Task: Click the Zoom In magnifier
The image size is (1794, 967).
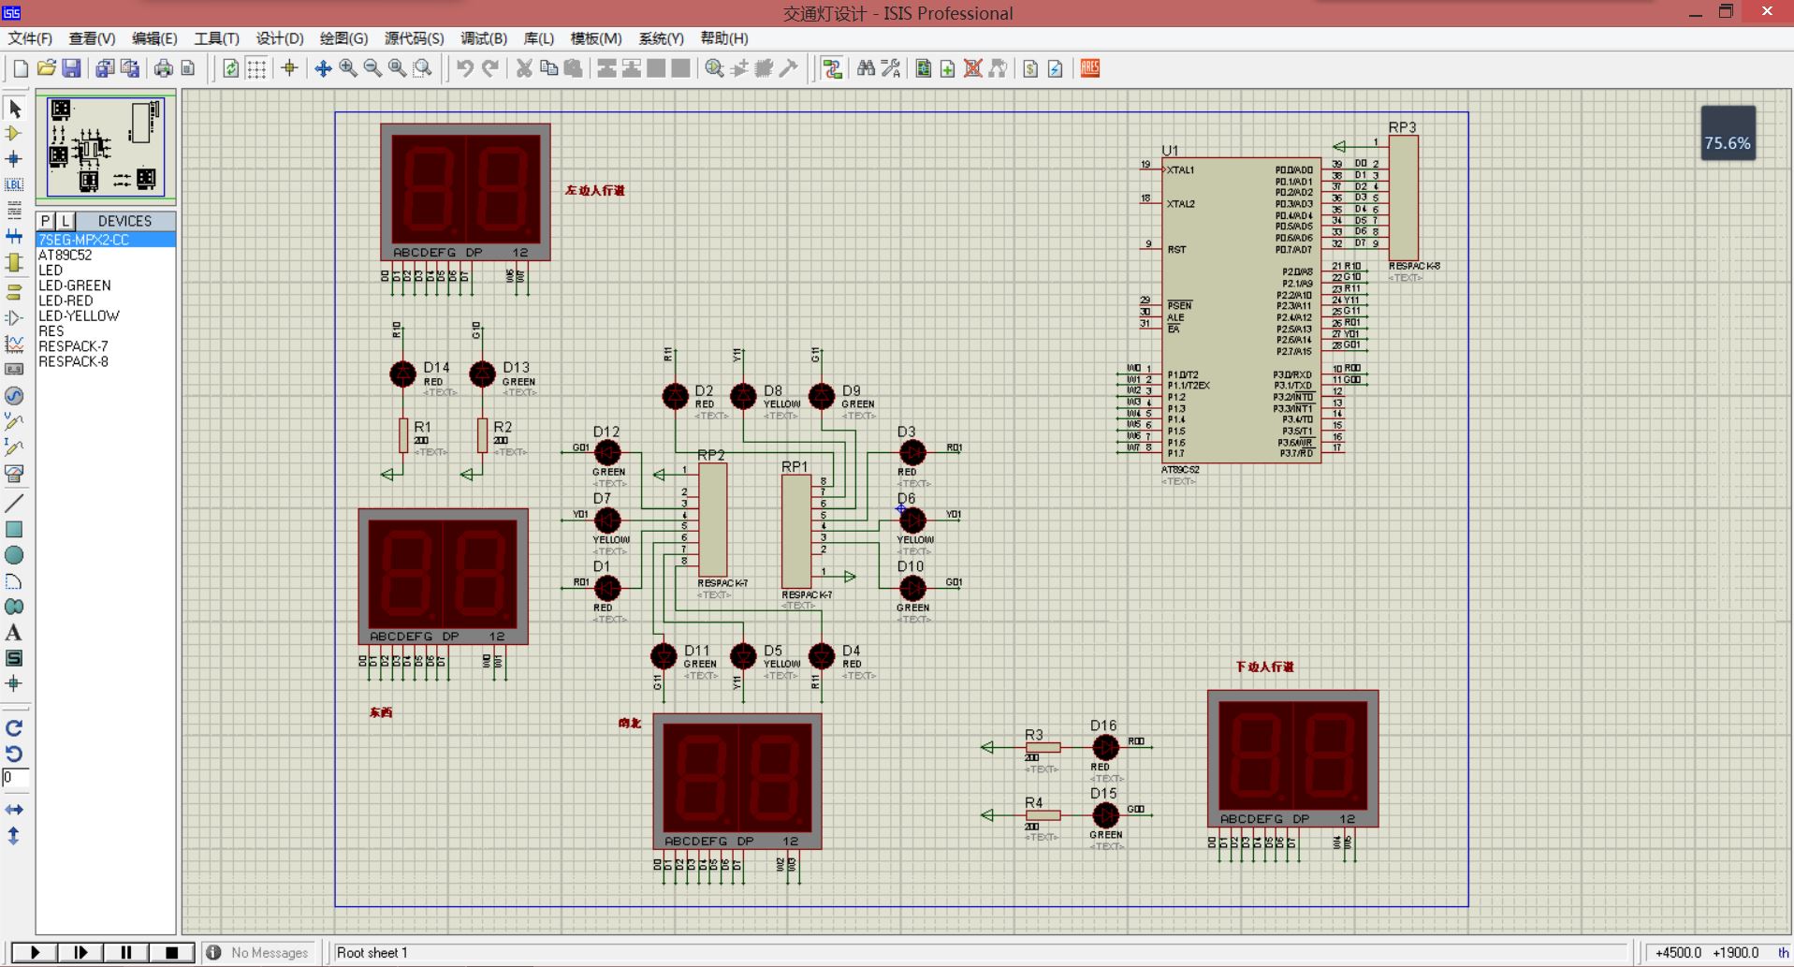Action: (348, 68)
